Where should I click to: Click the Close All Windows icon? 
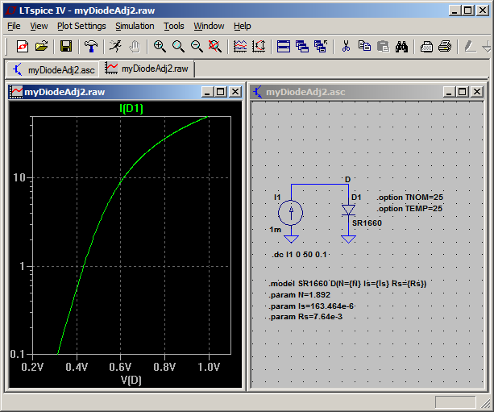coord(321,46)
